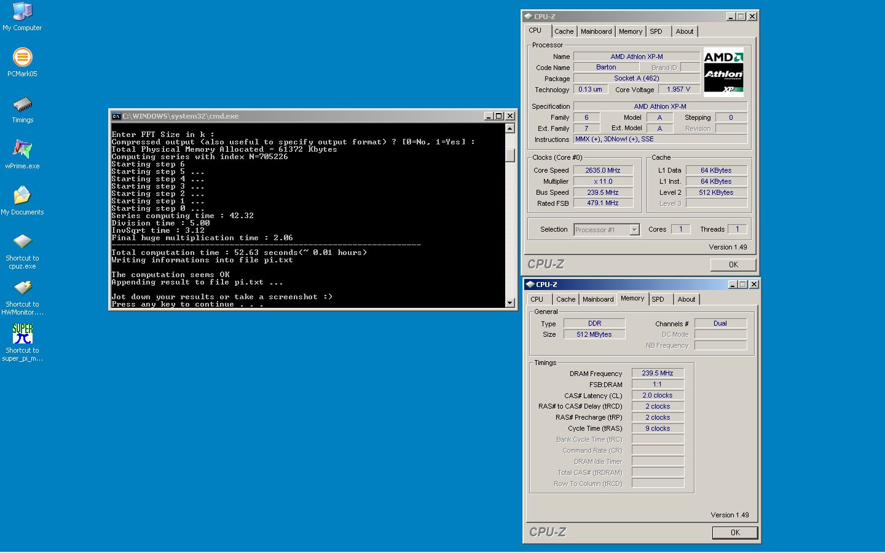Close the lower CPU-Z window
The width and height of the screenshot is (885, 553).
[754, 284]
